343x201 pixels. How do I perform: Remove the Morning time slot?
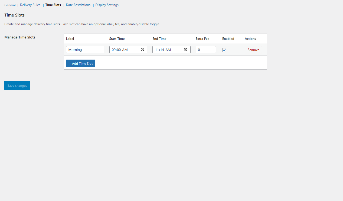tap(253, 50)
